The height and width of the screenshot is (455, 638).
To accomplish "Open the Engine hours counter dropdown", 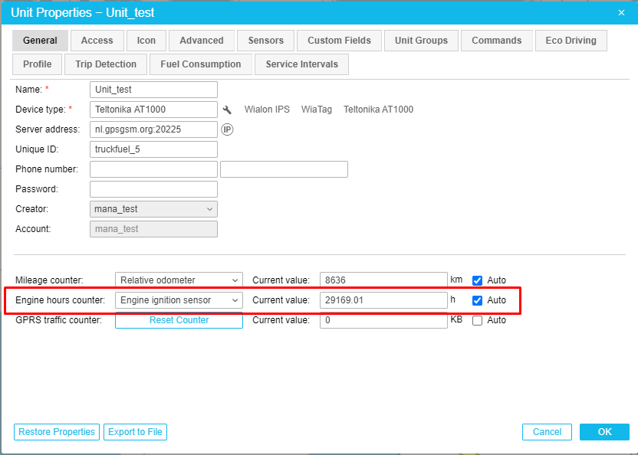I will pos(179,300).
